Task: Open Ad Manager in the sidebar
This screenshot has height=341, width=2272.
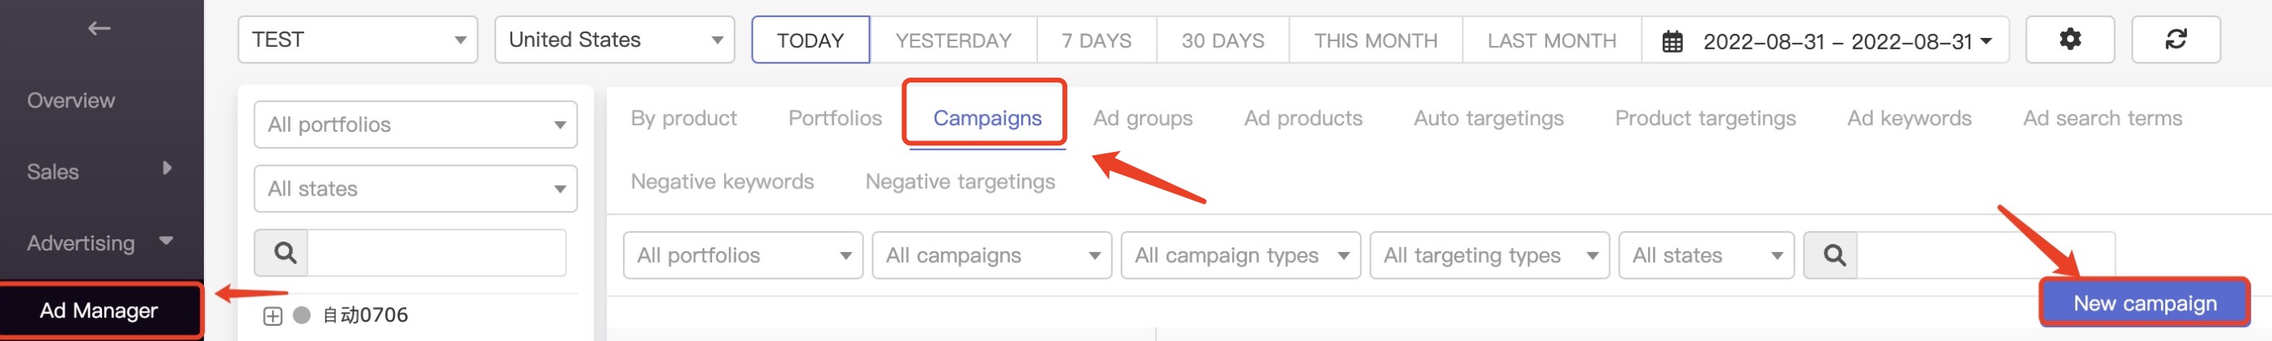Action: point(100,310)
